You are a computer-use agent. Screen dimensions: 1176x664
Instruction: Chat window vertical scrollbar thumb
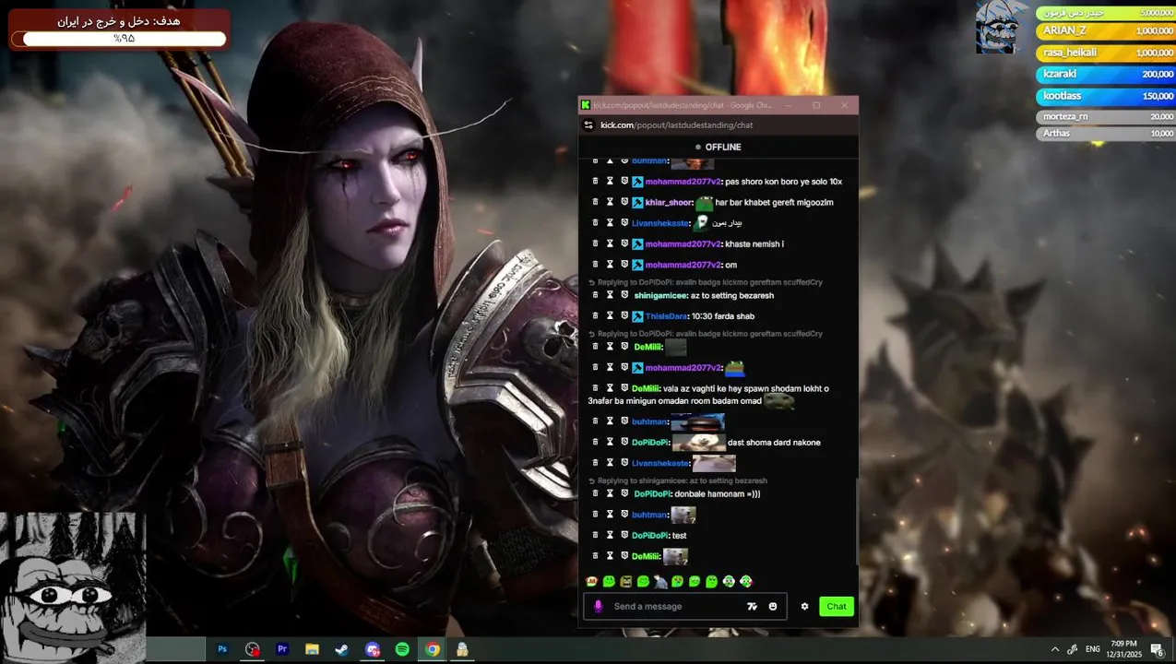click(858, 521)
